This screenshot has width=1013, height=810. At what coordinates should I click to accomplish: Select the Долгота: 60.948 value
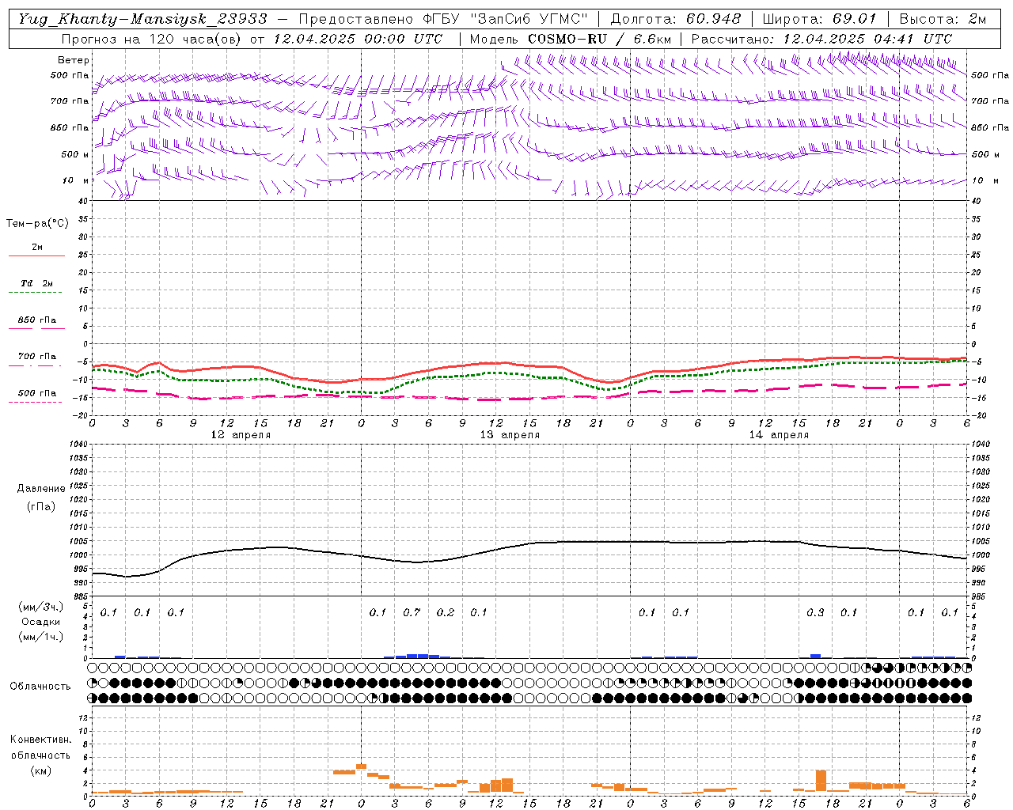676,19
